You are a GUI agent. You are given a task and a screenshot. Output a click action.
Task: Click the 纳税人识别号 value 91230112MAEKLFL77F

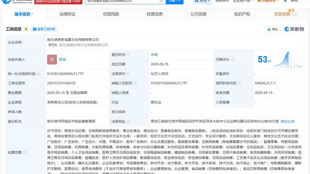[x=169, y=83]
